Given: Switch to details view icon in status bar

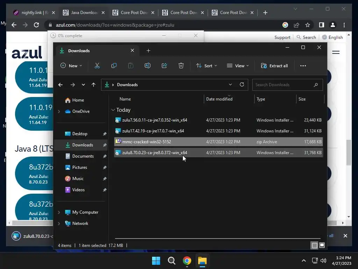Looking at the screenshot, I should [x=314, y=246].
